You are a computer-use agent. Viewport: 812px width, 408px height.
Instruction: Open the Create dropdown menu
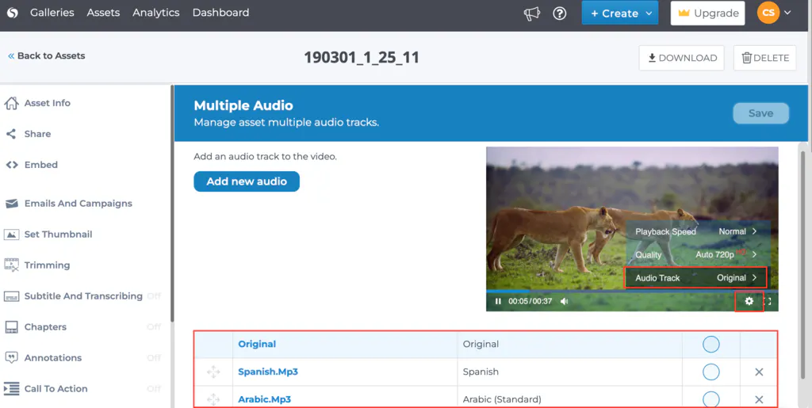click(x=620, y=13)
